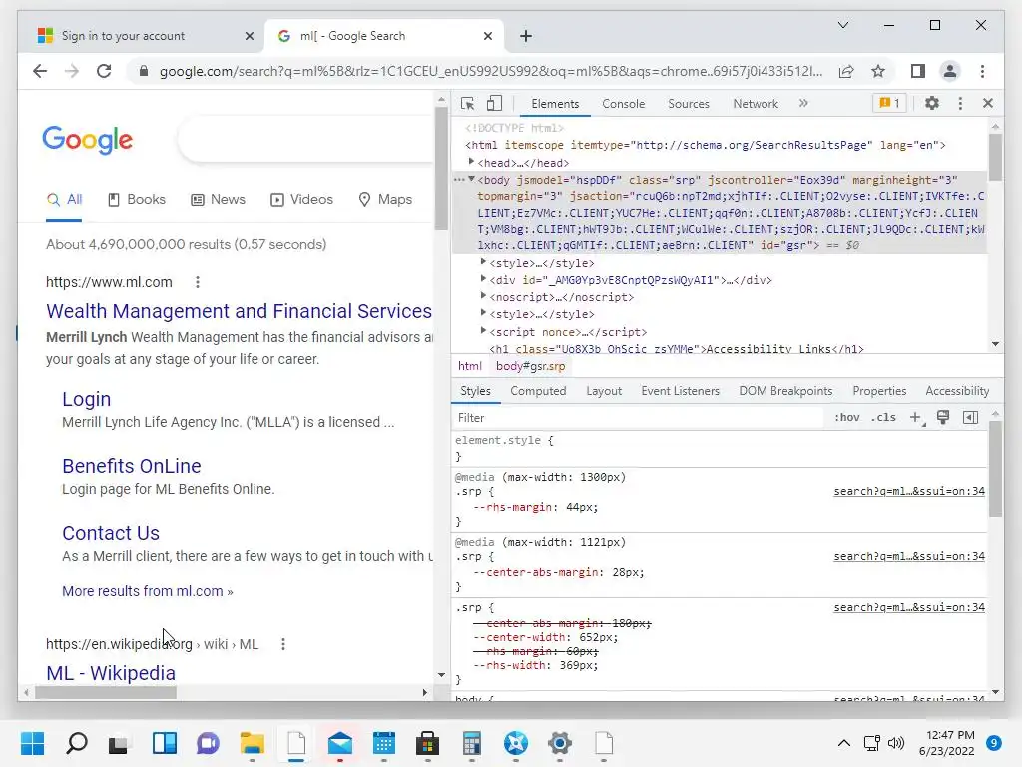Open File Explorer from taskbar
The height and width of the screenshot is (767, 1022).
click(252, 743)
